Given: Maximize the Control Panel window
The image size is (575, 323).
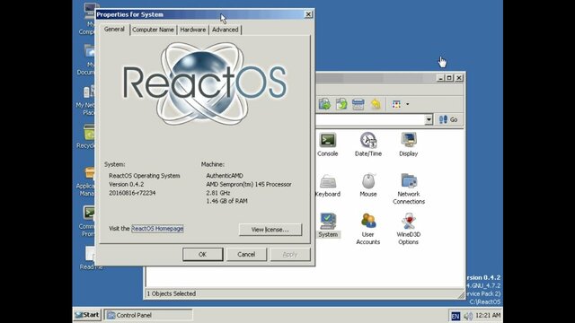Looking at the screenshot, I should click(449, 78).
